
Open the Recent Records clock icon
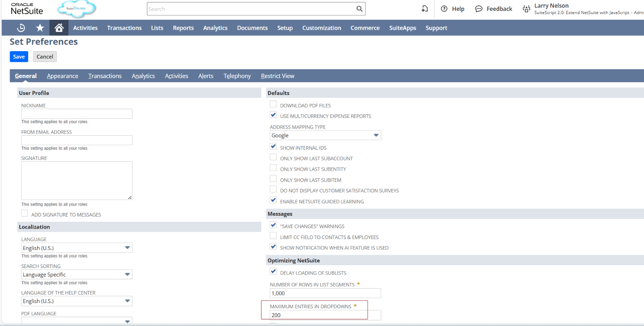pos(21,28)
